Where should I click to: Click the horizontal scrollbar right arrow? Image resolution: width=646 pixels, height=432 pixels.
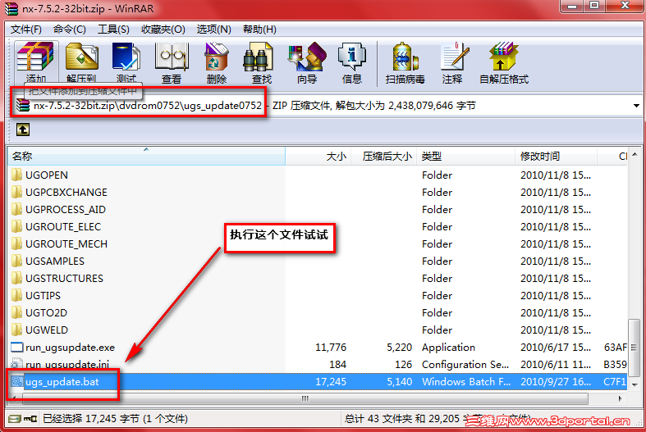tap(621, 398)
